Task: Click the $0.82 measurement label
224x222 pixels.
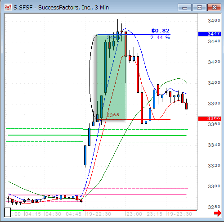Action: click(160, 31)
